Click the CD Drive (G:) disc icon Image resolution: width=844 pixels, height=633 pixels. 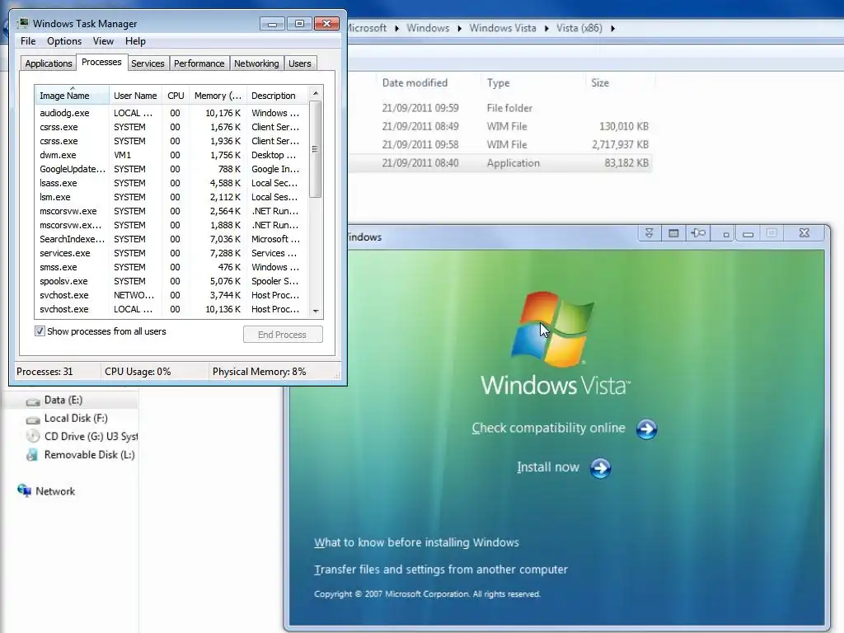[33, 437]
